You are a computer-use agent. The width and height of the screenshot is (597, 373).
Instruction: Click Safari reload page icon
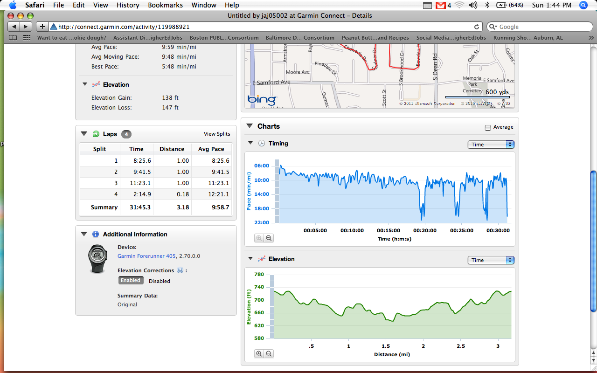tap(477, 27)
